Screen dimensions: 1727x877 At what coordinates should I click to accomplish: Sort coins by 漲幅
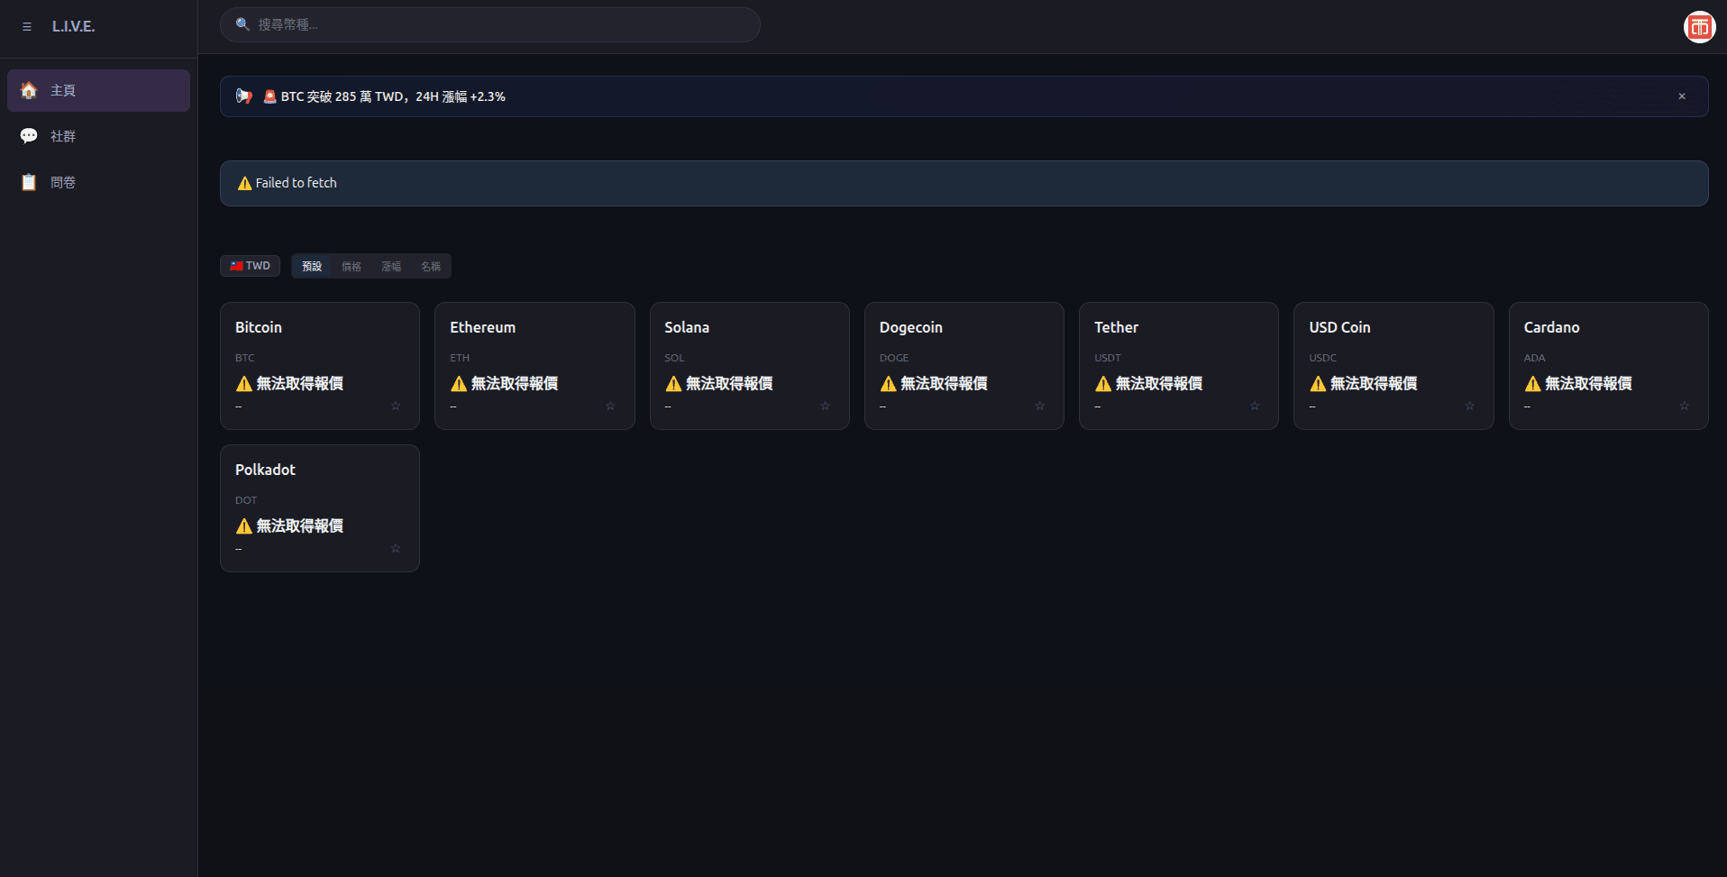pos(391,266)
